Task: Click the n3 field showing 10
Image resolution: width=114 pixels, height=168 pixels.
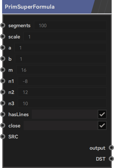Action: click(62, 103)
